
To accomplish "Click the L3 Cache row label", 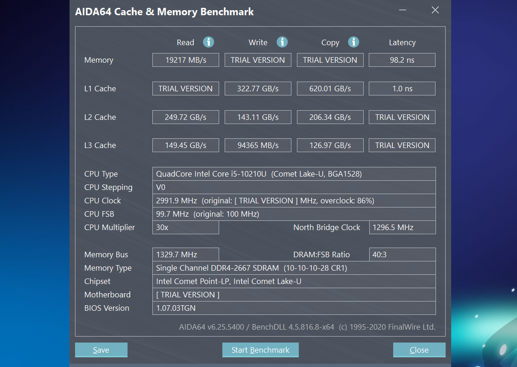I will pyautogui.click(x=100, y=145).
